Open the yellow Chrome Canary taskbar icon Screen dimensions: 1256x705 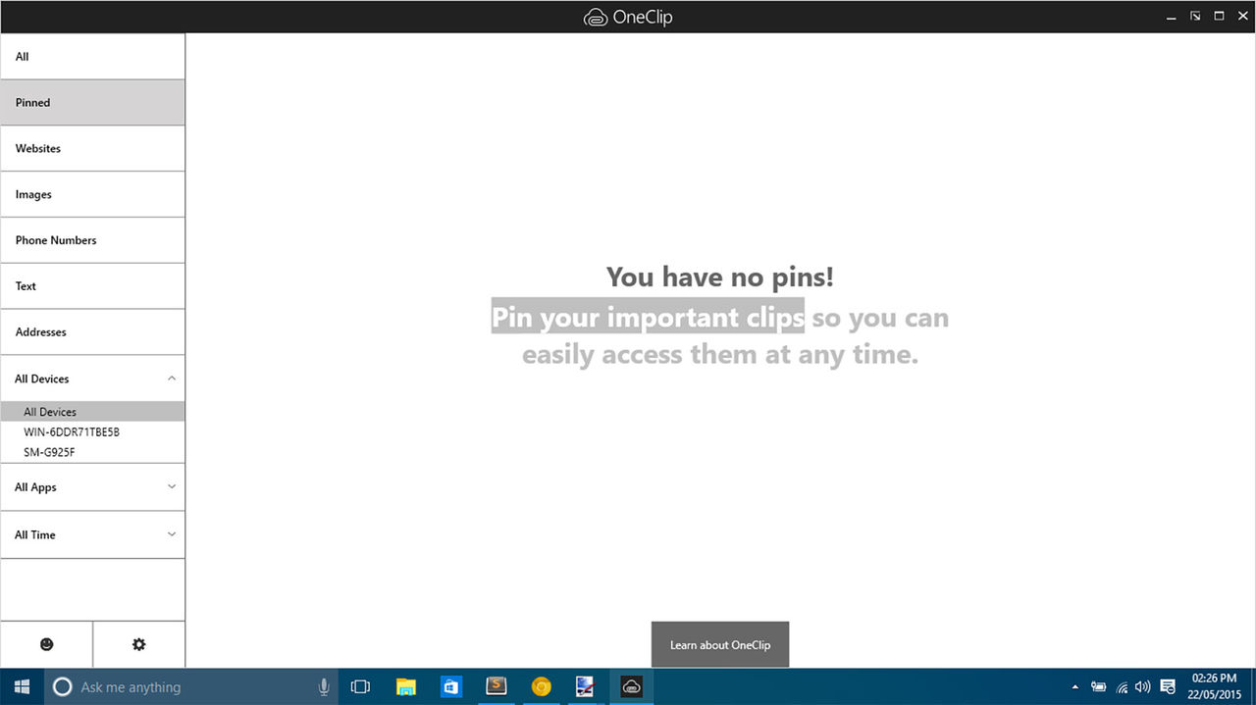541,687
